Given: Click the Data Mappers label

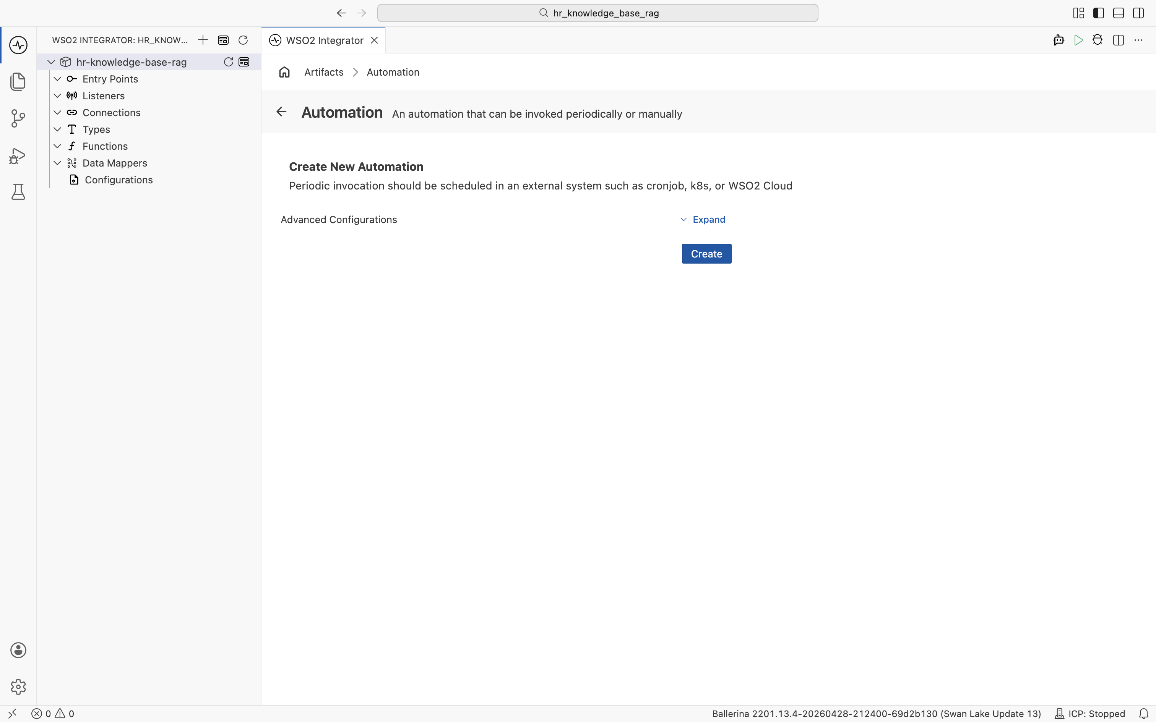Looking at the screenshot, I should coord(115,163).
